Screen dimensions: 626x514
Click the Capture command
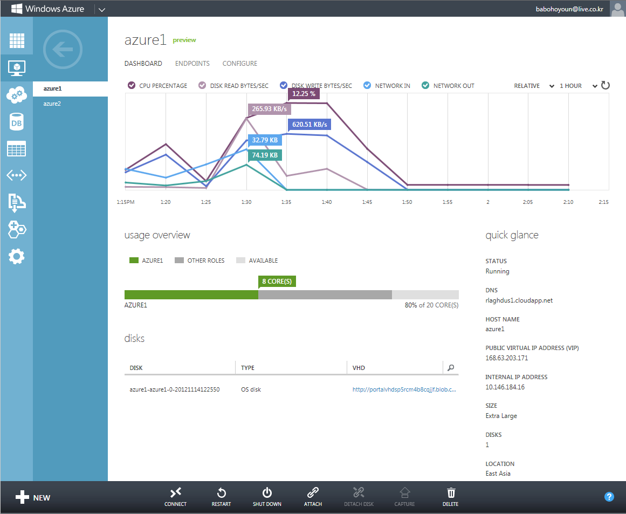click(404, 497)
